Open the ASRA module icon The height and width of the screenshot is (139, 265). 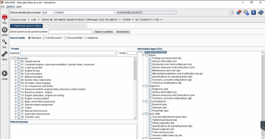(x=5, y=31)
